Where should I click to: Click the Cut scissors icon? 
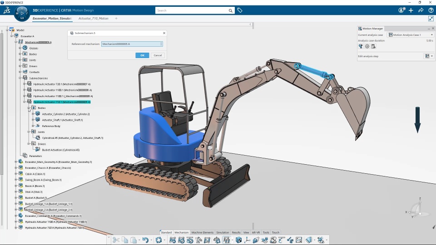coord(116,240)
